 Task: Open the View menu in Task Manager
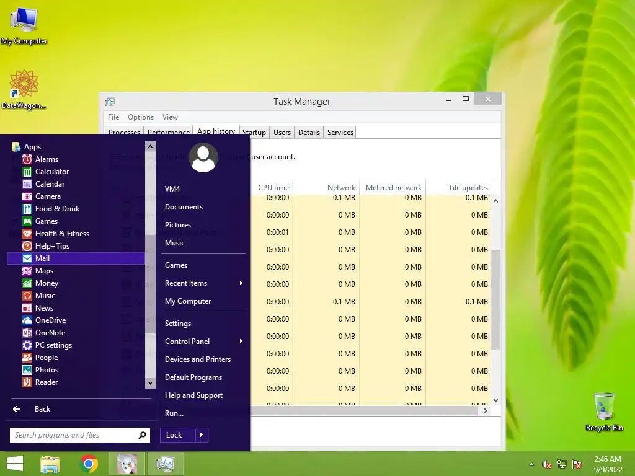[170, 117]
